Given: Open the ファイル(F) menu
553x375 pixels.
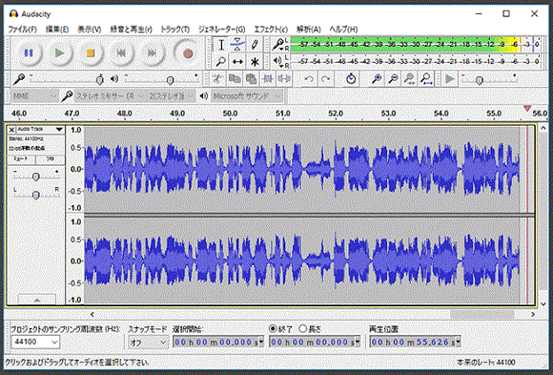Looking at the screenshot, I should click(23, 30).
